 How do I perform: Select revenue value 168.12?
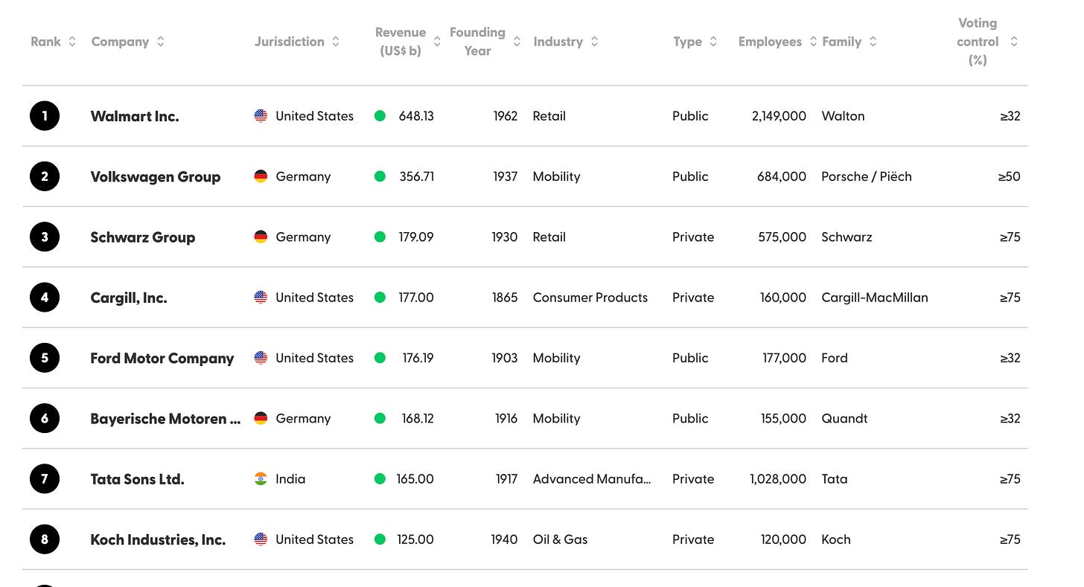418,418
